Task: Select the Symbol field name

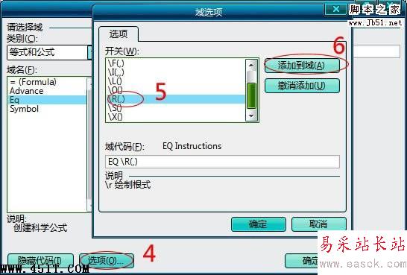Action: point(47,109)
